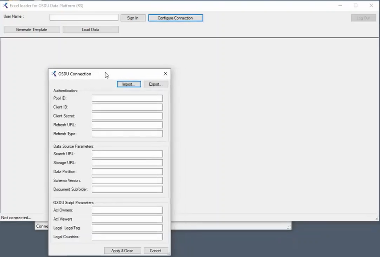380x257 pixels.
Task: Click the 'User Name :' label
Action: [13, 16]
